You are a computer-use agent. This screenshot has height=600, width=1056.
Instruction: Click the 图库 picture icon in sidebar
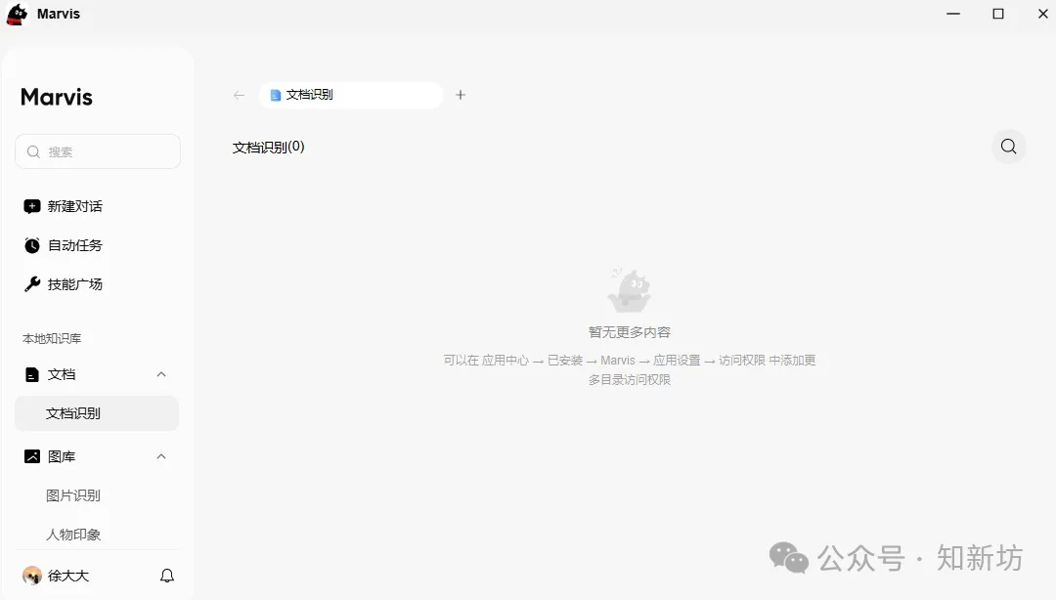(31, 456)
